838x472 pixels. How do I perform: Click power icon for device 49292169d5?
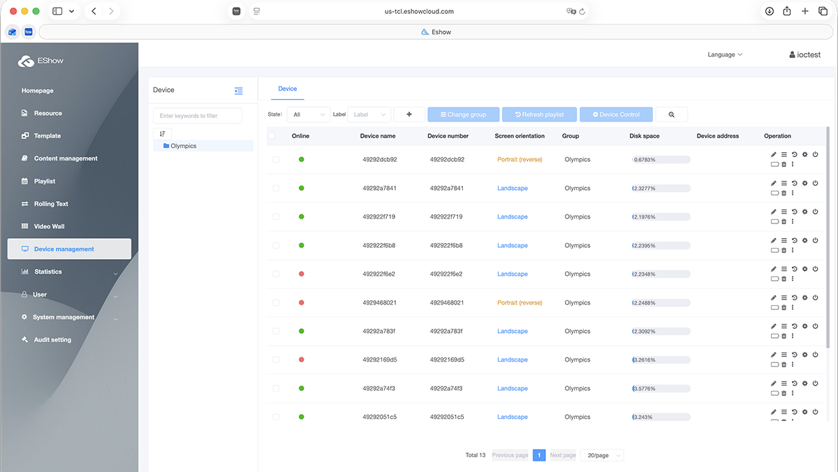[815, 355]
